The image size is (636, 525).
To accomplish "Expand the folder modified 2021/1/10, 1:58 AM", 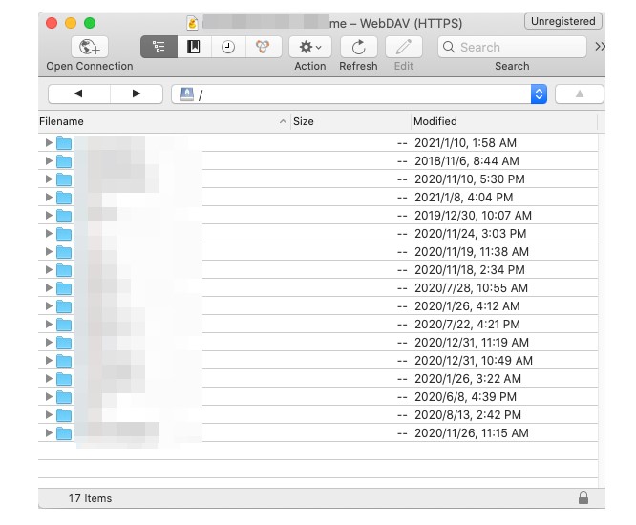I will point(49,143).
